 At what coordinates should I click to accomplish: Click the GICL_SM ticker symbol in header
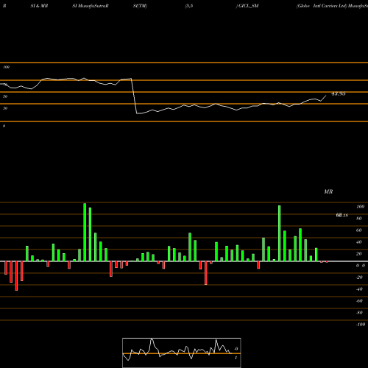[249, 6]
